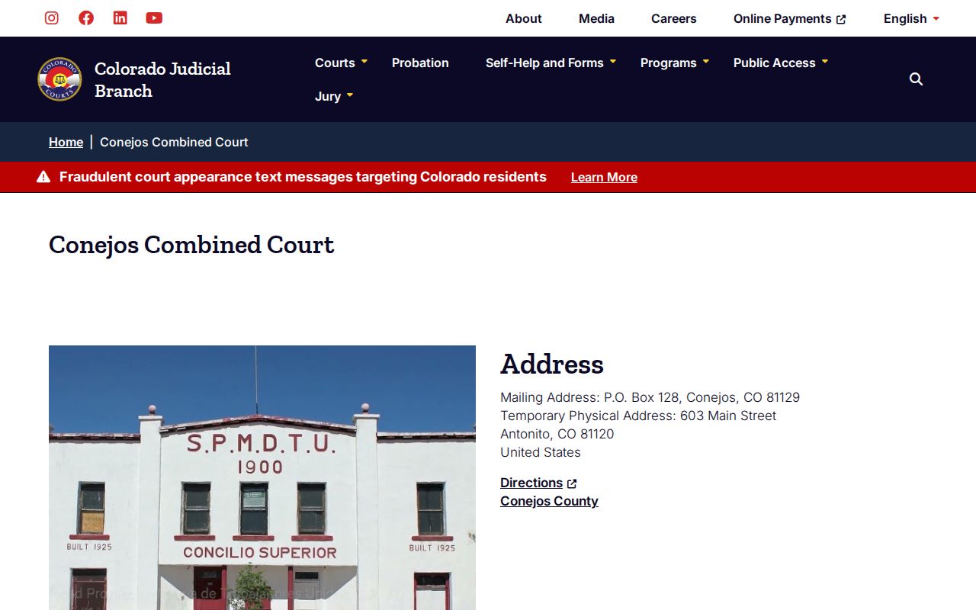Click the external link icon beside Directions
Screen dimensions: 976x610
pyautogui.click(x=572, y=483)
